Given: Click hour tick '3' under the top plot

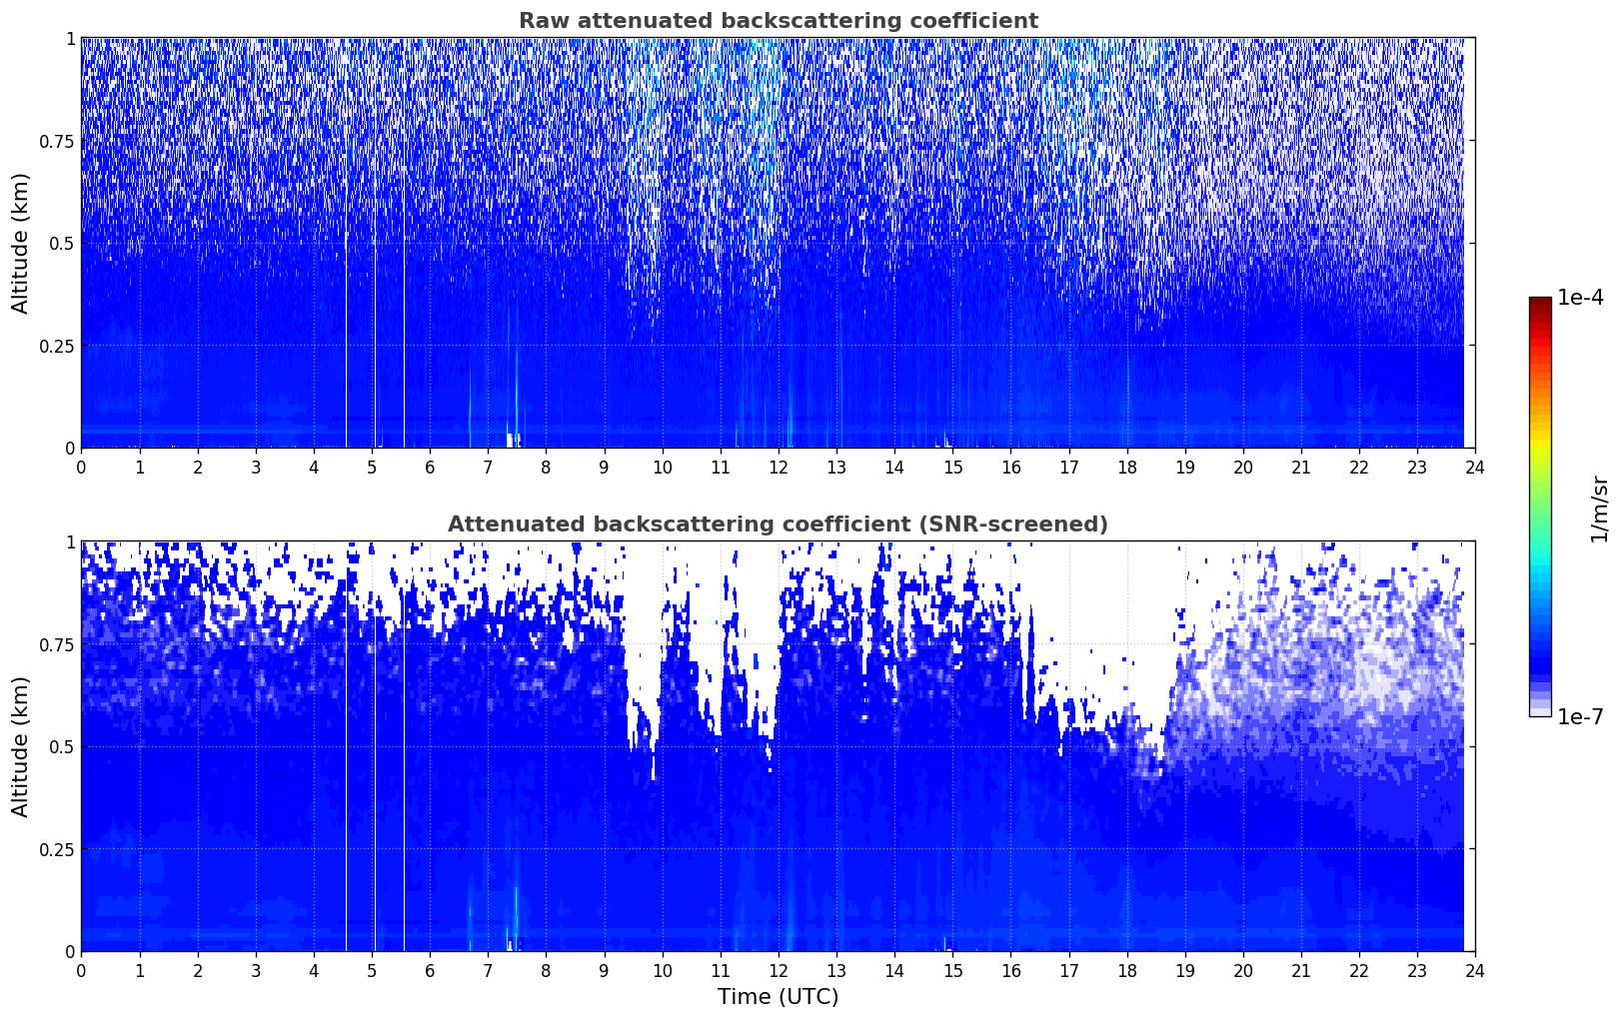Looking at the screenshot, I should click(x=256, y=467).
